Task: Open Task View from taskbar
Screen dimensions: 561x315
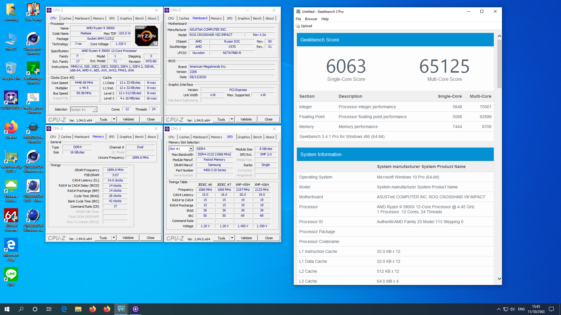Action: (x=49, y=309)
